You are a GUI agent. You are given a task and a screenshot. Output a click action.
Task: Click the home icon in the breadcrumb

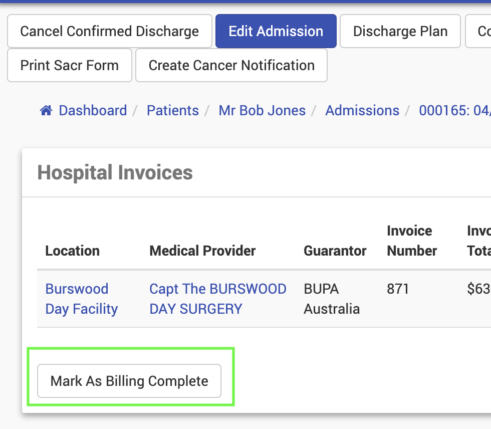(x=46, y=110)
